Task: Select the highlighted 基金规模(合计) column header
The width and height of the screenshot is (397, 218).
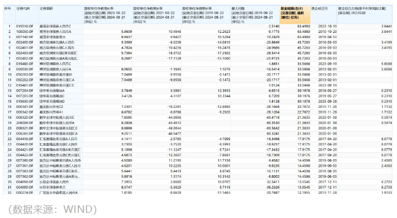Action: click(295, 14)
